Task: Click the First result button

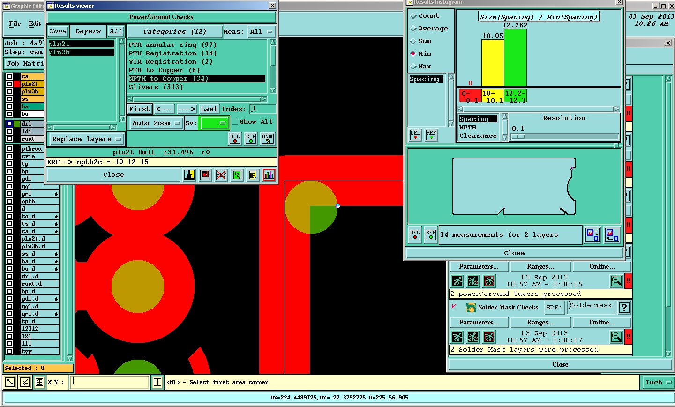Action: [x=140, y=109]
